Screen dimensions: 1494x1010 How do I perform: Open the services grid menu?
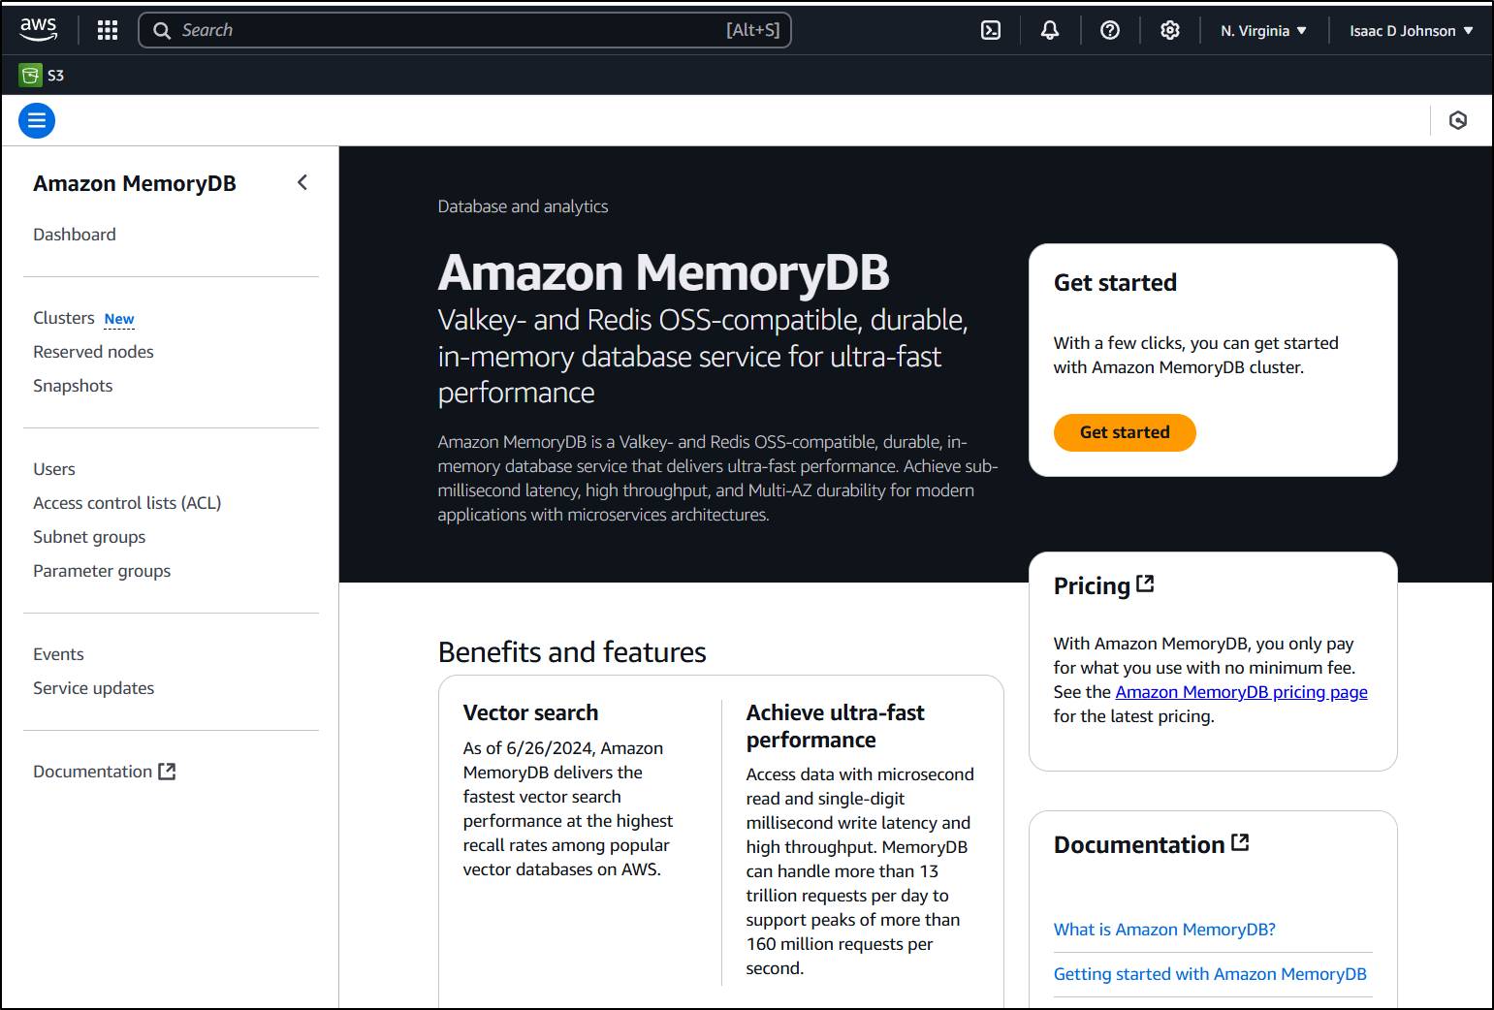click(x=108, y=30)
